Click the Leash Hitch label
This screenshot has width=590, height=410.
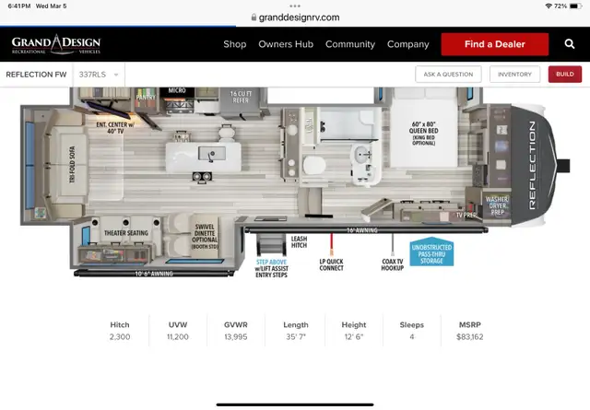pos(299,242)
